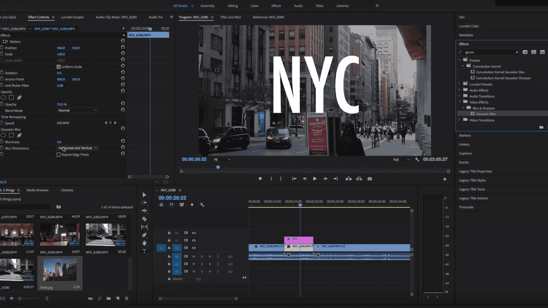Open playback resolution Full dropdown
Viewport: 548px width, 308px height.
[401, 160]
